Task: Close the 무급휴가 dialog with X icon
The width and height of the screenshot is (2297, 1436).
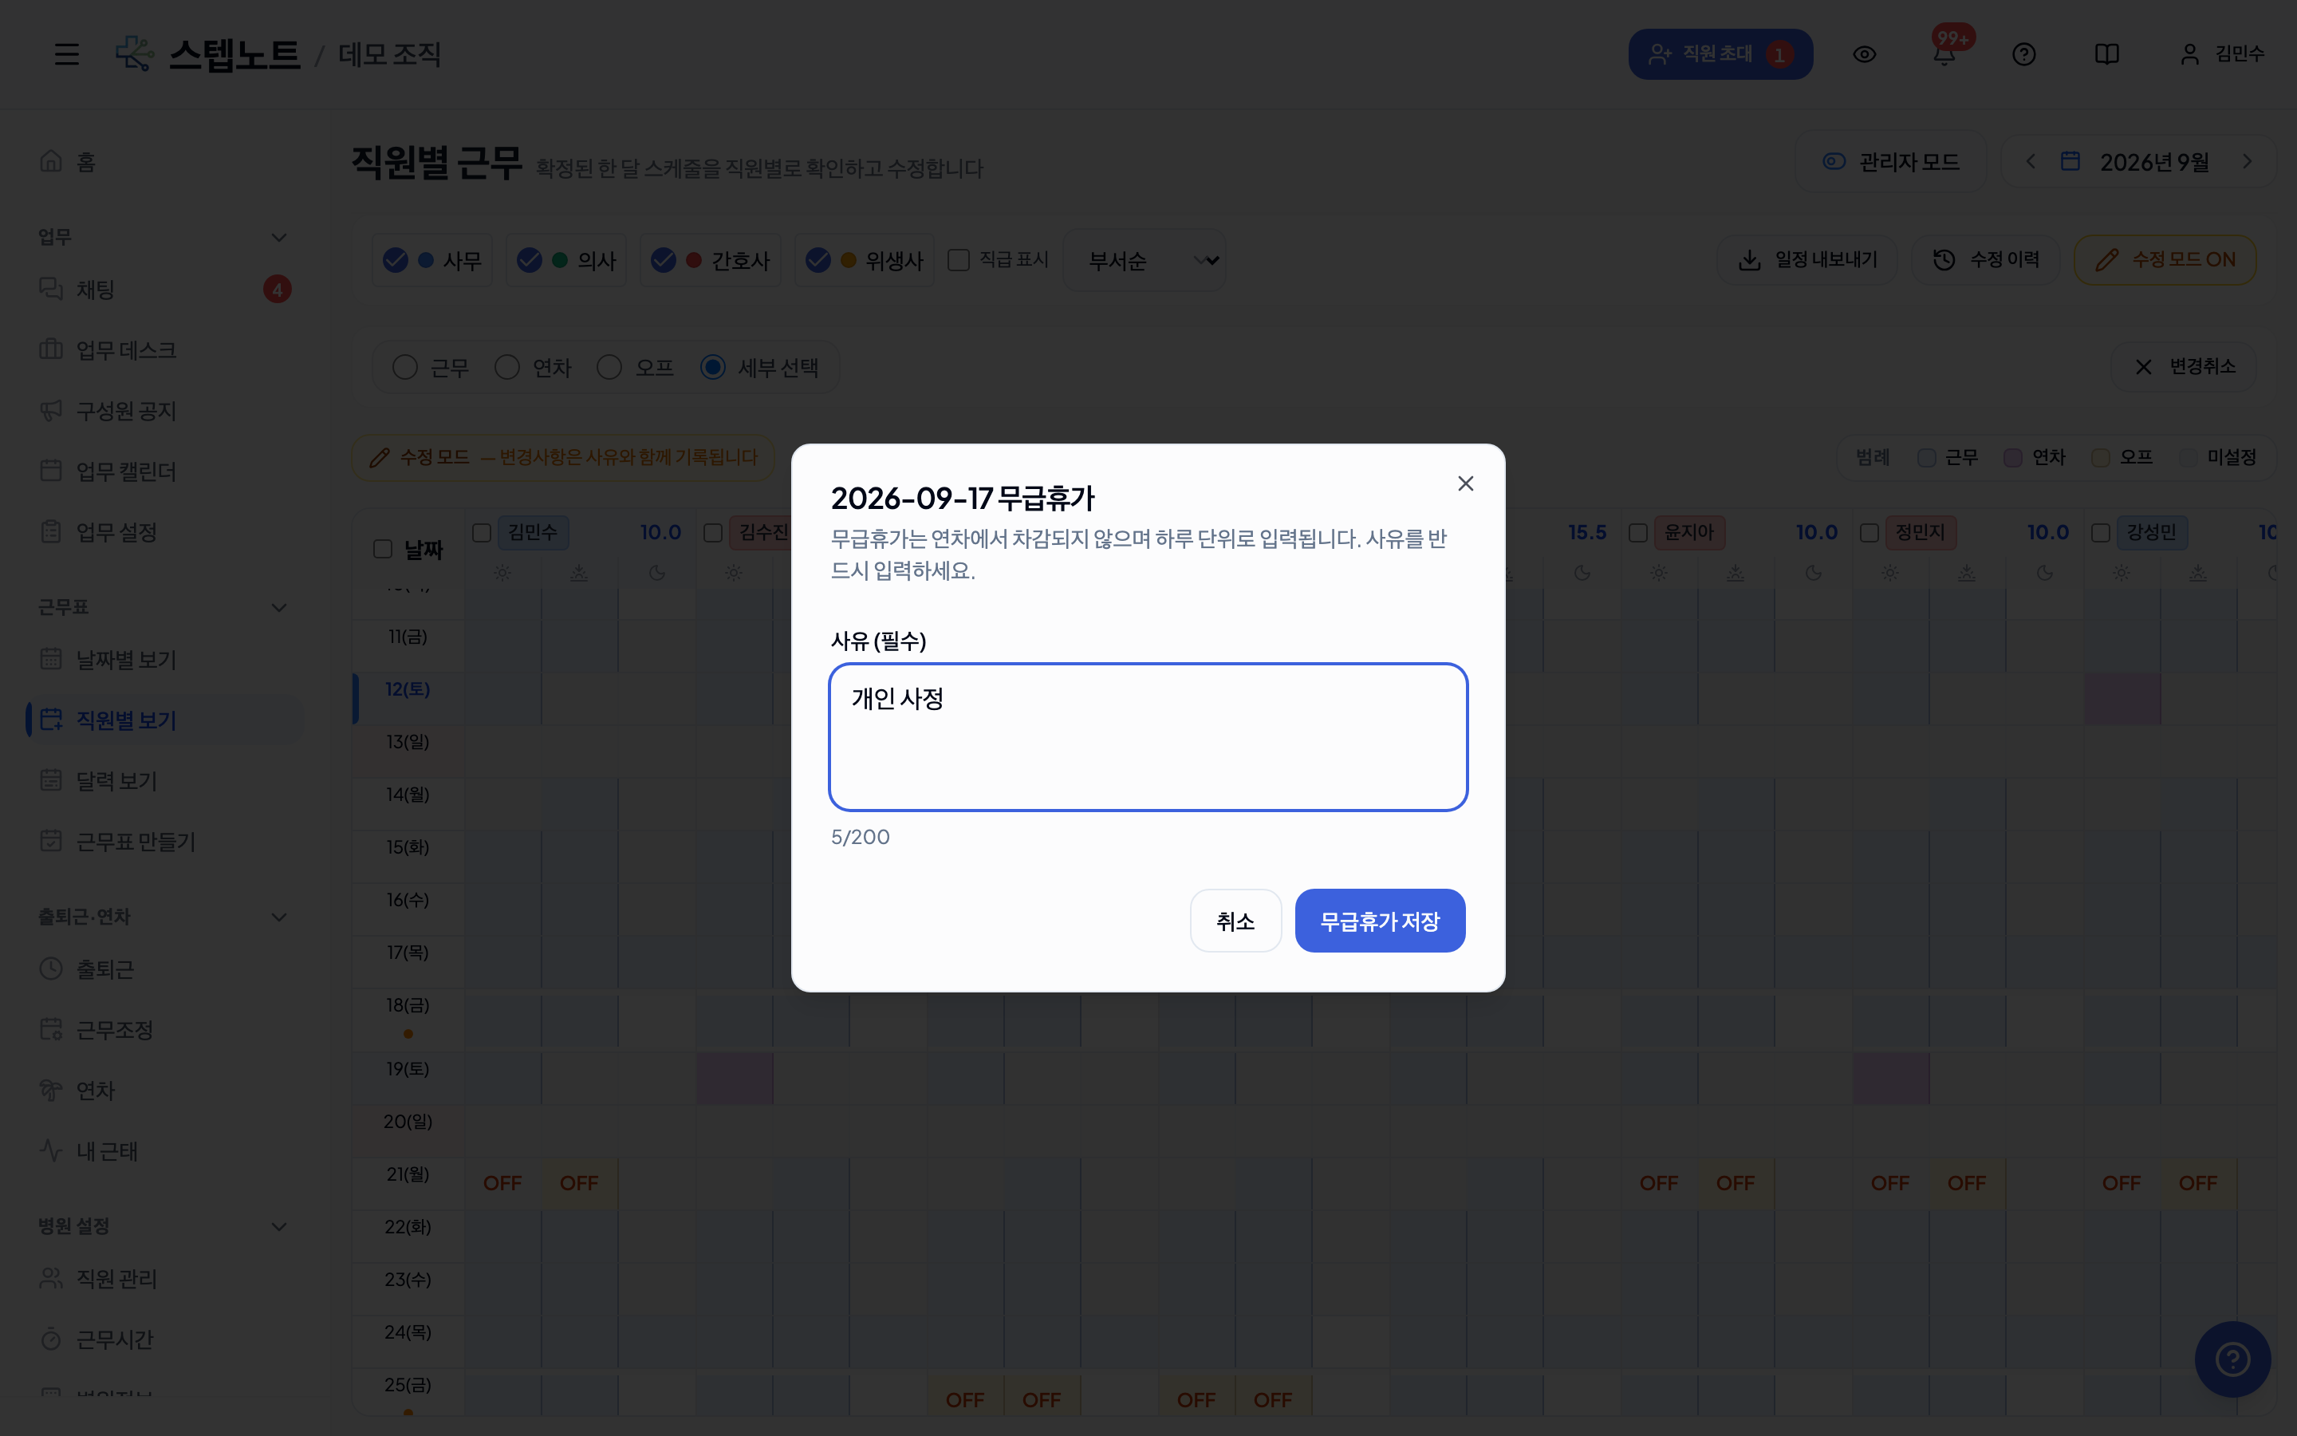Action: pyautogui.click(x=1465, y=483)
